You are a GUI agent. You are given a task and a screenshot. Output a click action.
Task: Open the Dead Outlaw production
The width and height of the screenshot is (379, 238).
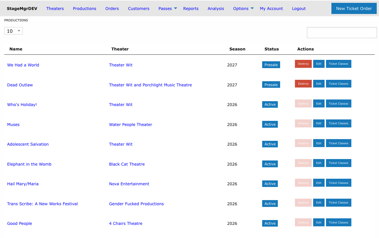point(20,85)
